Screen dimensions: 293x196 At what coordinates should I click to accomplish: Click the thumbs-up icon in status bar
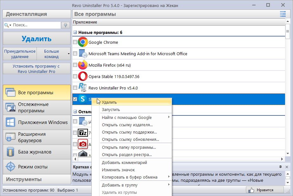coord(251,190)
